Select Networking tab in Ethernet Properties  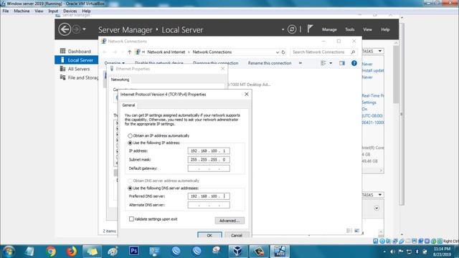click(x=120, y=80)
